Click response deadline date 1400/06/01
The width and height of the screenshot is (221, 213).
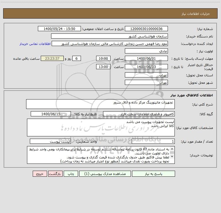[x=146, y=58]
